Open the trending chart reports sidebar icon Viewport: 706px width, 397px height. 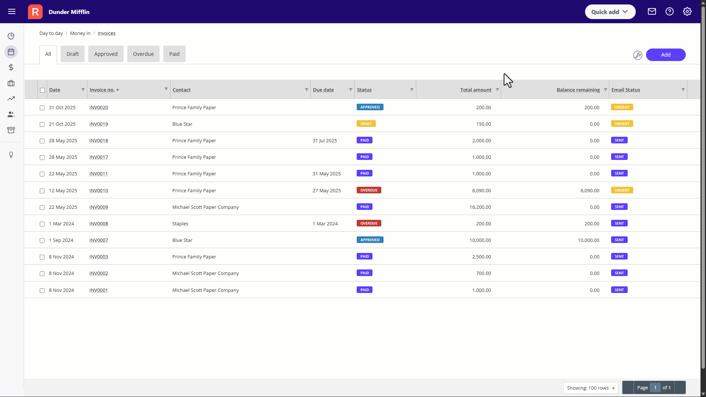[x=11, y=99]
